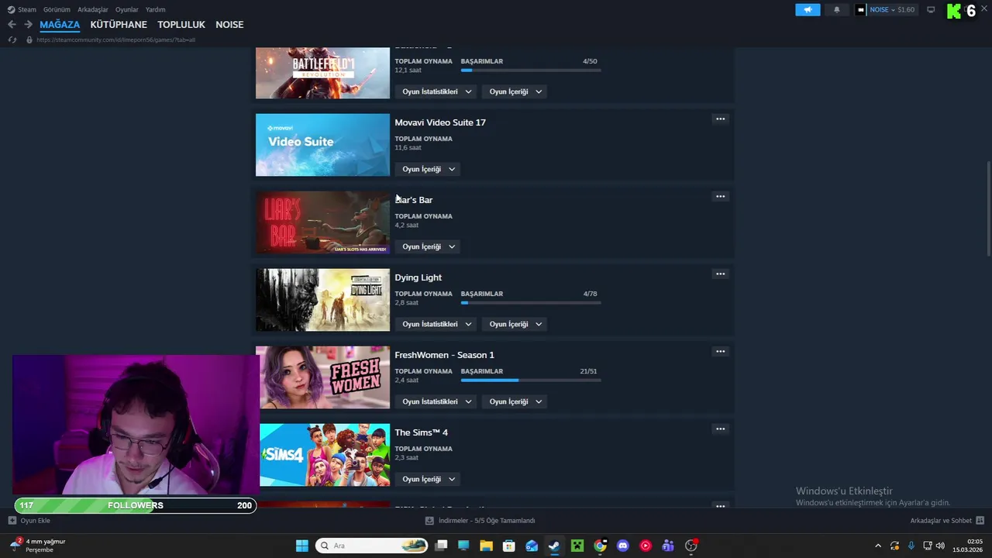
Task: Click the microphone tray icon
Action: pos(911,546)
